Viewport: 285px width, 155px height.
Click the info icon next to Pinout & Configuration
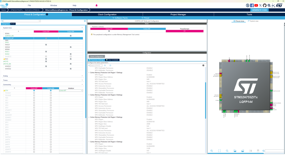pyautogui.click(x=47, y=15)
